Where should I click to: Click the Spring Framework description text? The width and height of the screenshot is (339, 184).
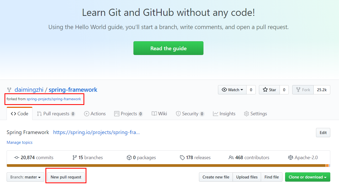click(x=28, y=132)
